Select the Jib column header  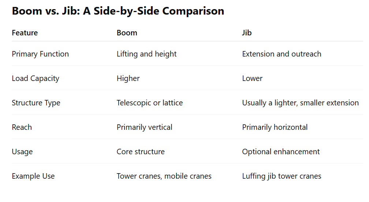(247, 33)
